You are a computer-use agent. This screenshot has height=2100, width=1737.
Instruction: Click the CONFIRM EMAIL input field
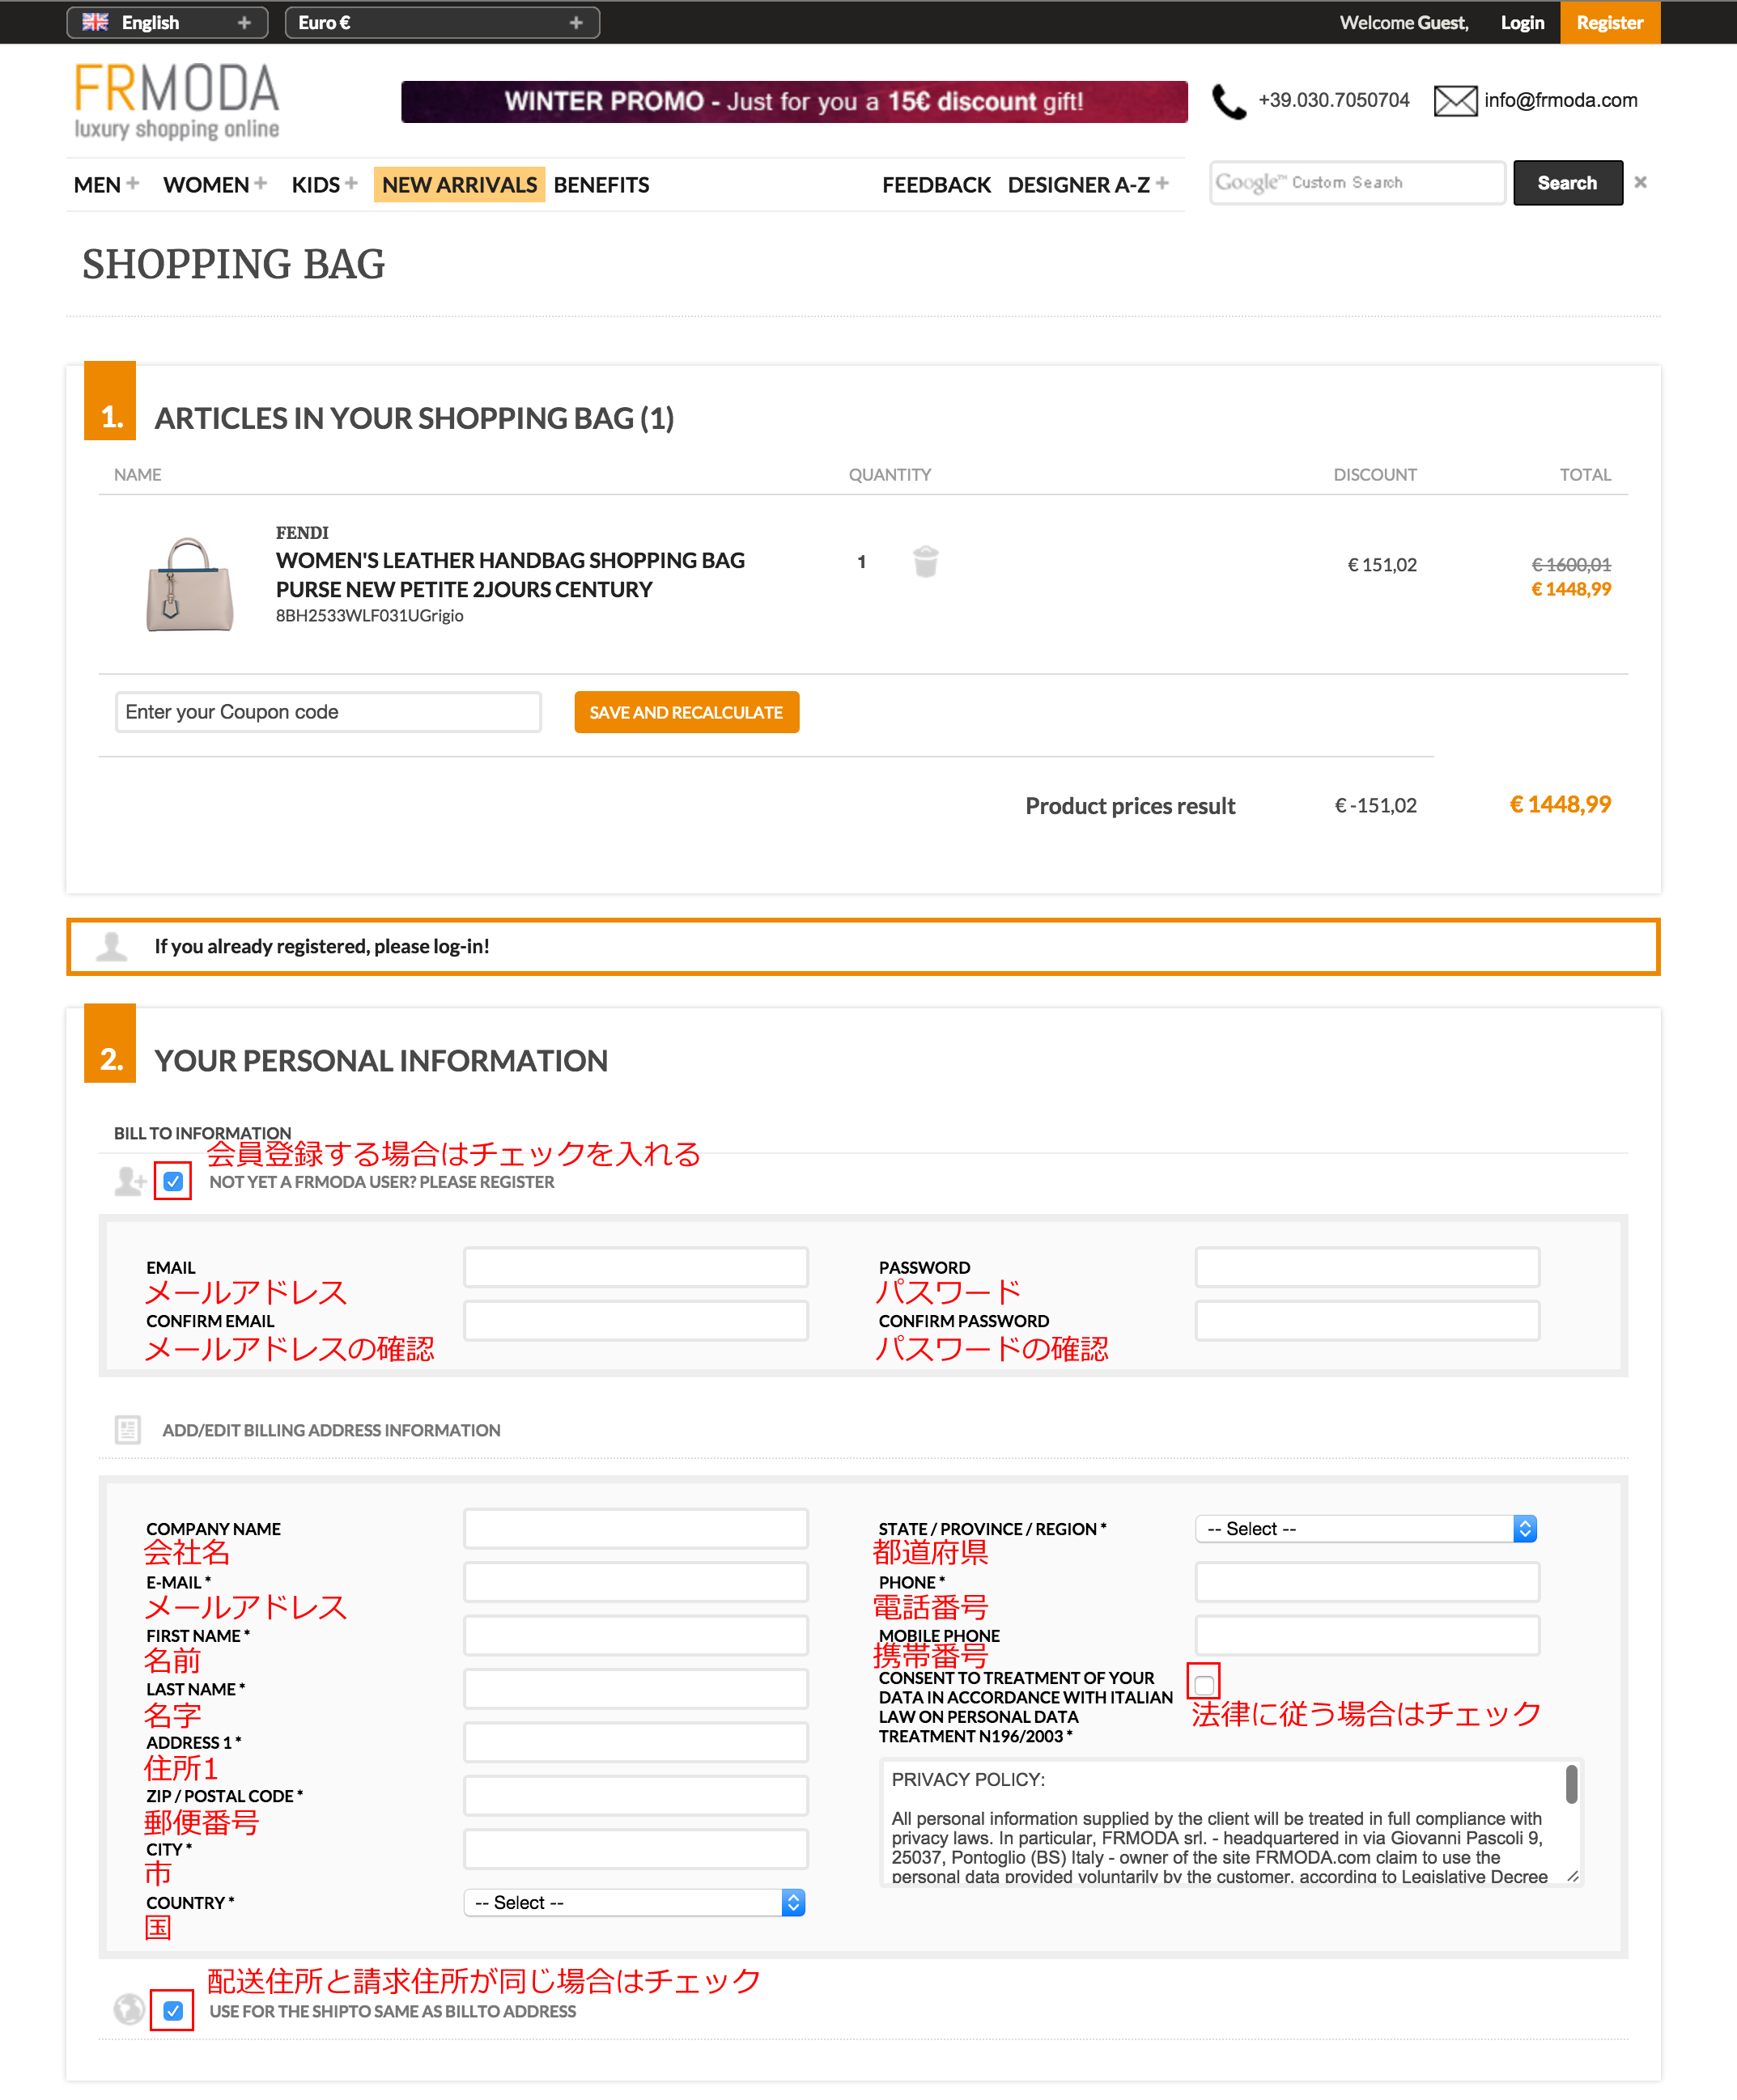(x=636, y=1320)
